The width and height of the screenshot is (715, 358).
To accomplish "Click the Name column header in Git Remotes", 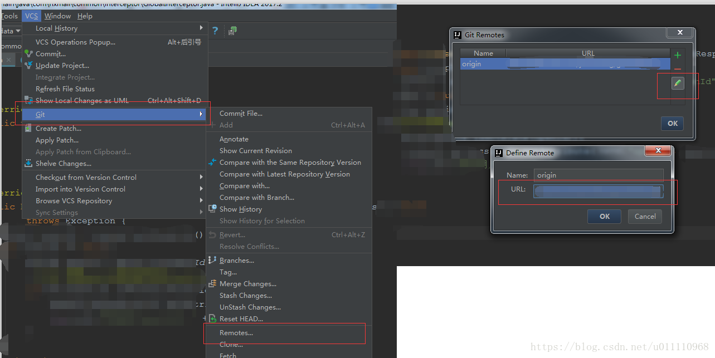I will (x=483, y=53).
